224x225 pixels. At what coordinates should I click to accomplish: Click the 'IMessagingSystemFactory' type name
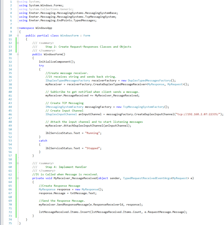pyautogui.click(x=64, y=107)
